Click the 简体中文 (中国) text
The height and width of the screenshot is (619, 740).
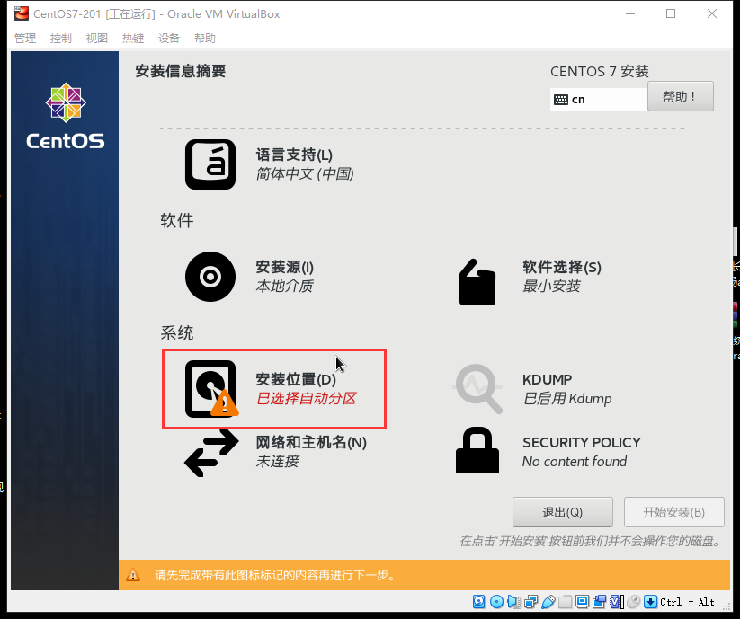[x=305, y=173]
